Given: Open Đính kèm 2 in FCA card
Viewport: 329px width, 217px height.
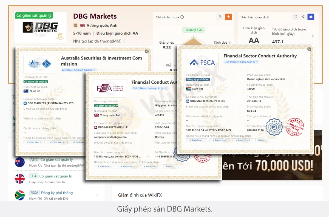Looking at the screenshot, I should pos(127,167).
